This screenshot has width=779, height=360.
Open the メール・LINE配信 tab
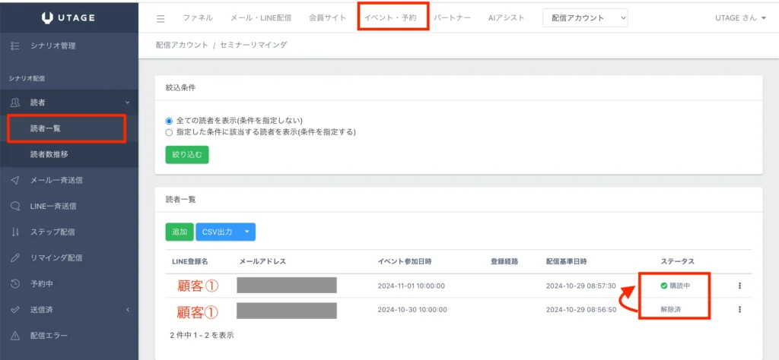click(x=261, y=18)
